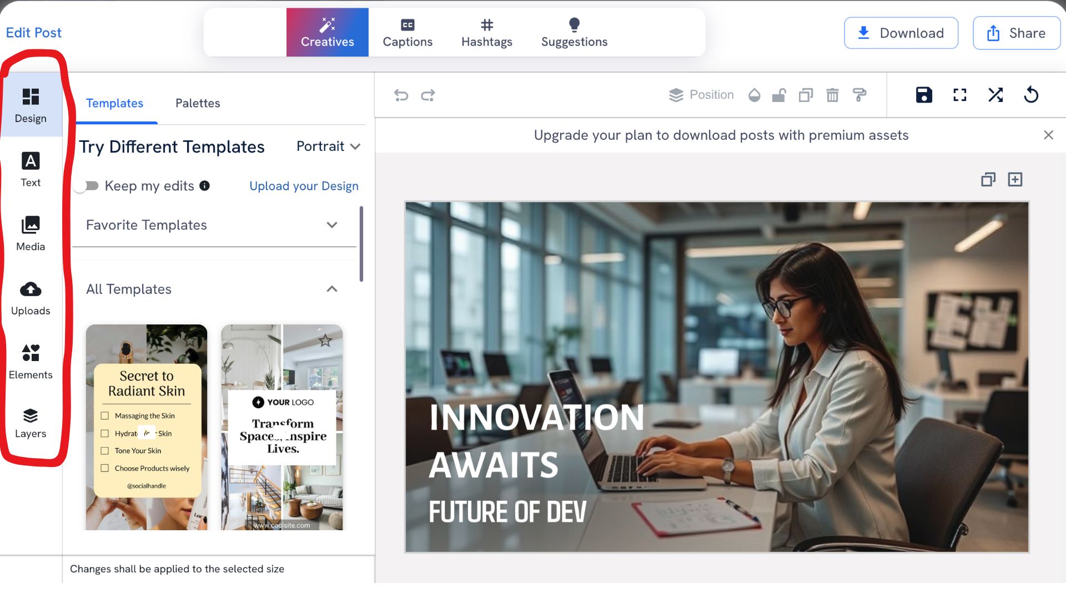Image resolution: width=1066 pixels, height=599 pixels.
Task: Click the add new page plus icon
Action: [x=1015, y=180]
